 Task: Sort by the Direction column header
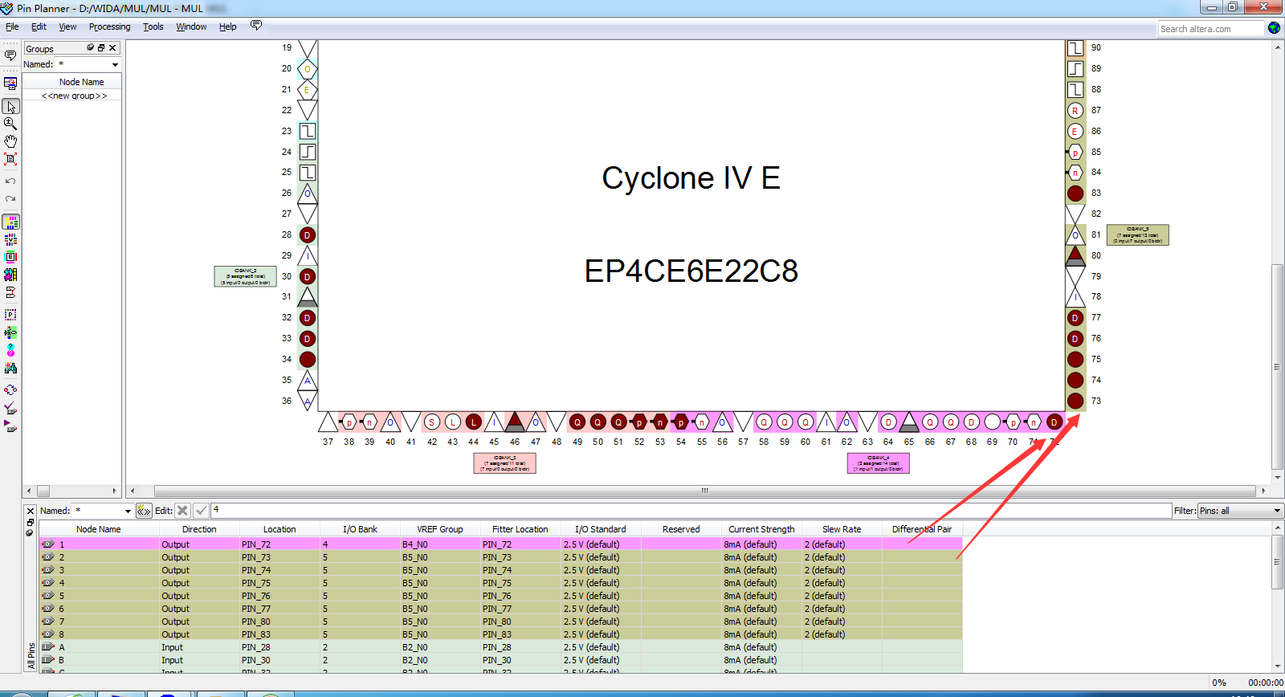(199, 529)
